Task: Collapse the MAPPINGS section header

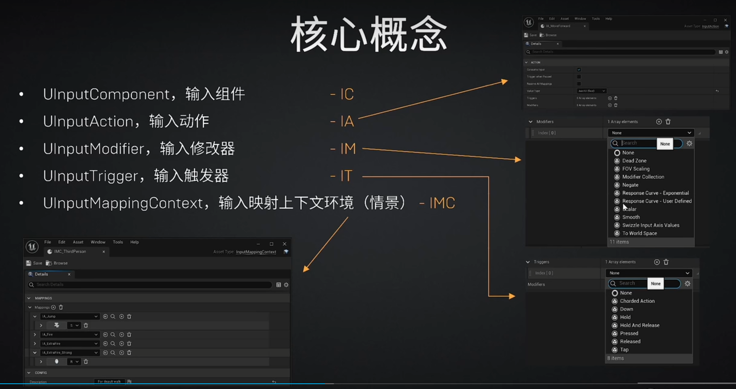Action: pyautogui.click(x=28, y=298)
